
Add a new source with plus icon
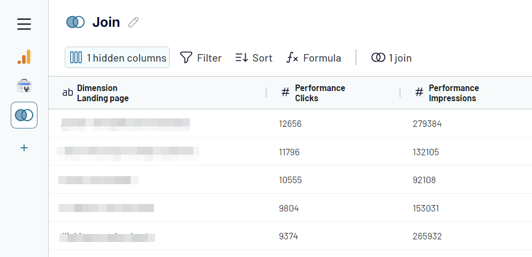point(24,148)
